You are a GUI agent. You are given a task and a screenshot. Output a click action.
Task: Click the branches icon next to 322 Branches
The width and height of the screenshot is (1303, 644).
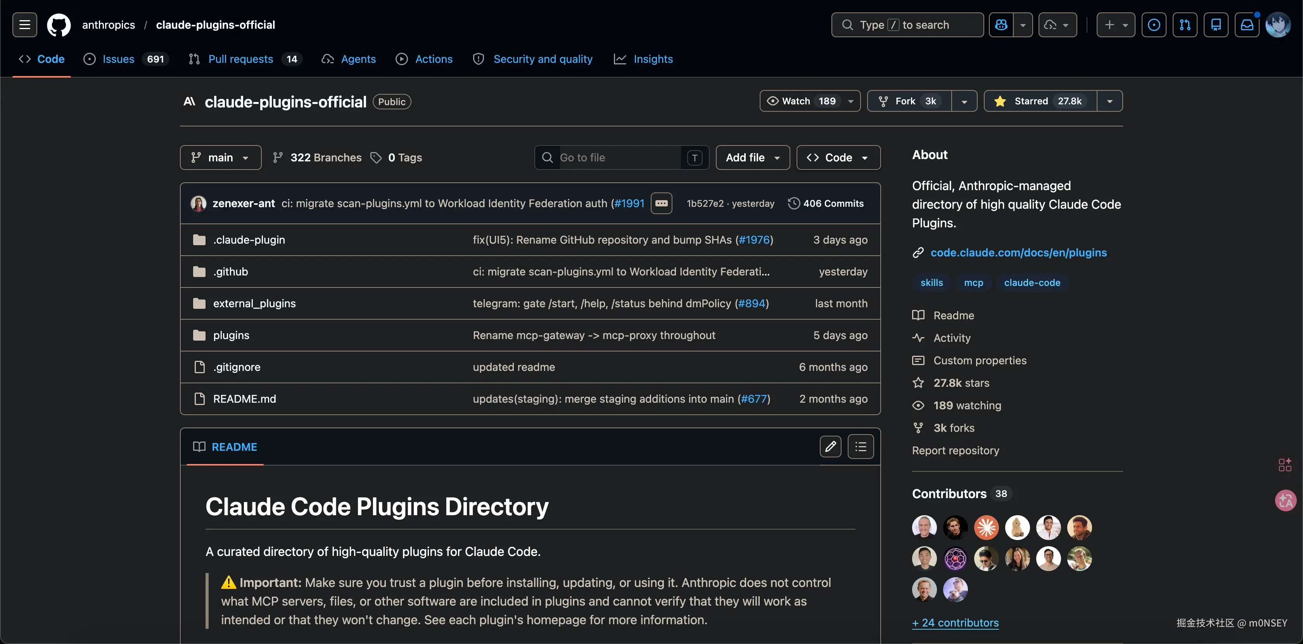point(278,158)
